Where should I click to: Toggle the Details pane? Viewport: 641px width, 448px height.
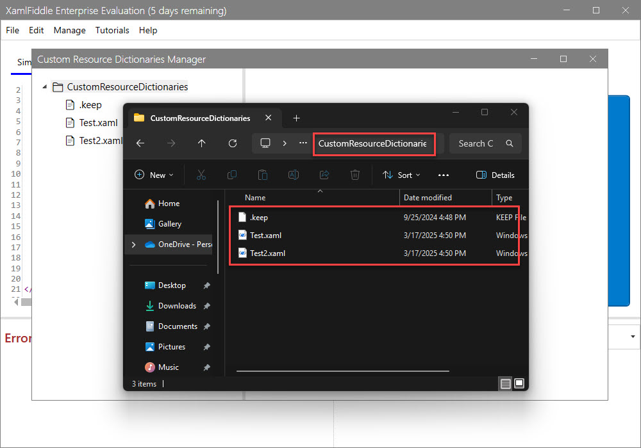click(495, 175)
